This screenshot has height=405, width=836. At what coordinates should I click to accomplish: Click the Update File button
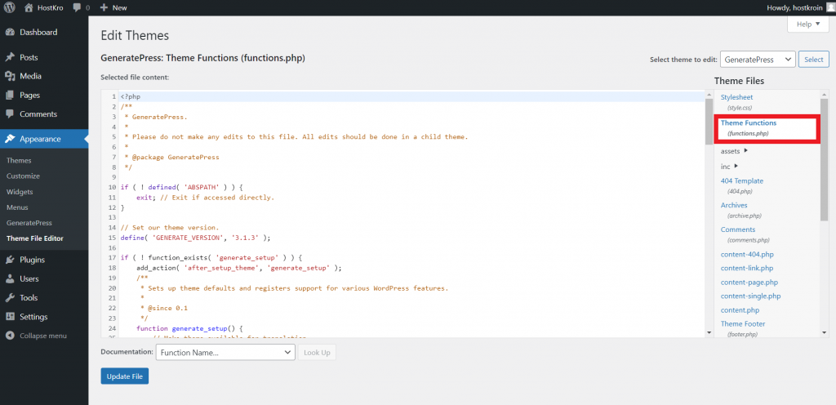coord(125,376)
